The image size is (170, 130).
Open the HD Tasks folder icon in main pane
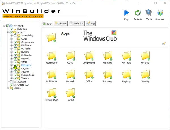(x=127, y=56)
